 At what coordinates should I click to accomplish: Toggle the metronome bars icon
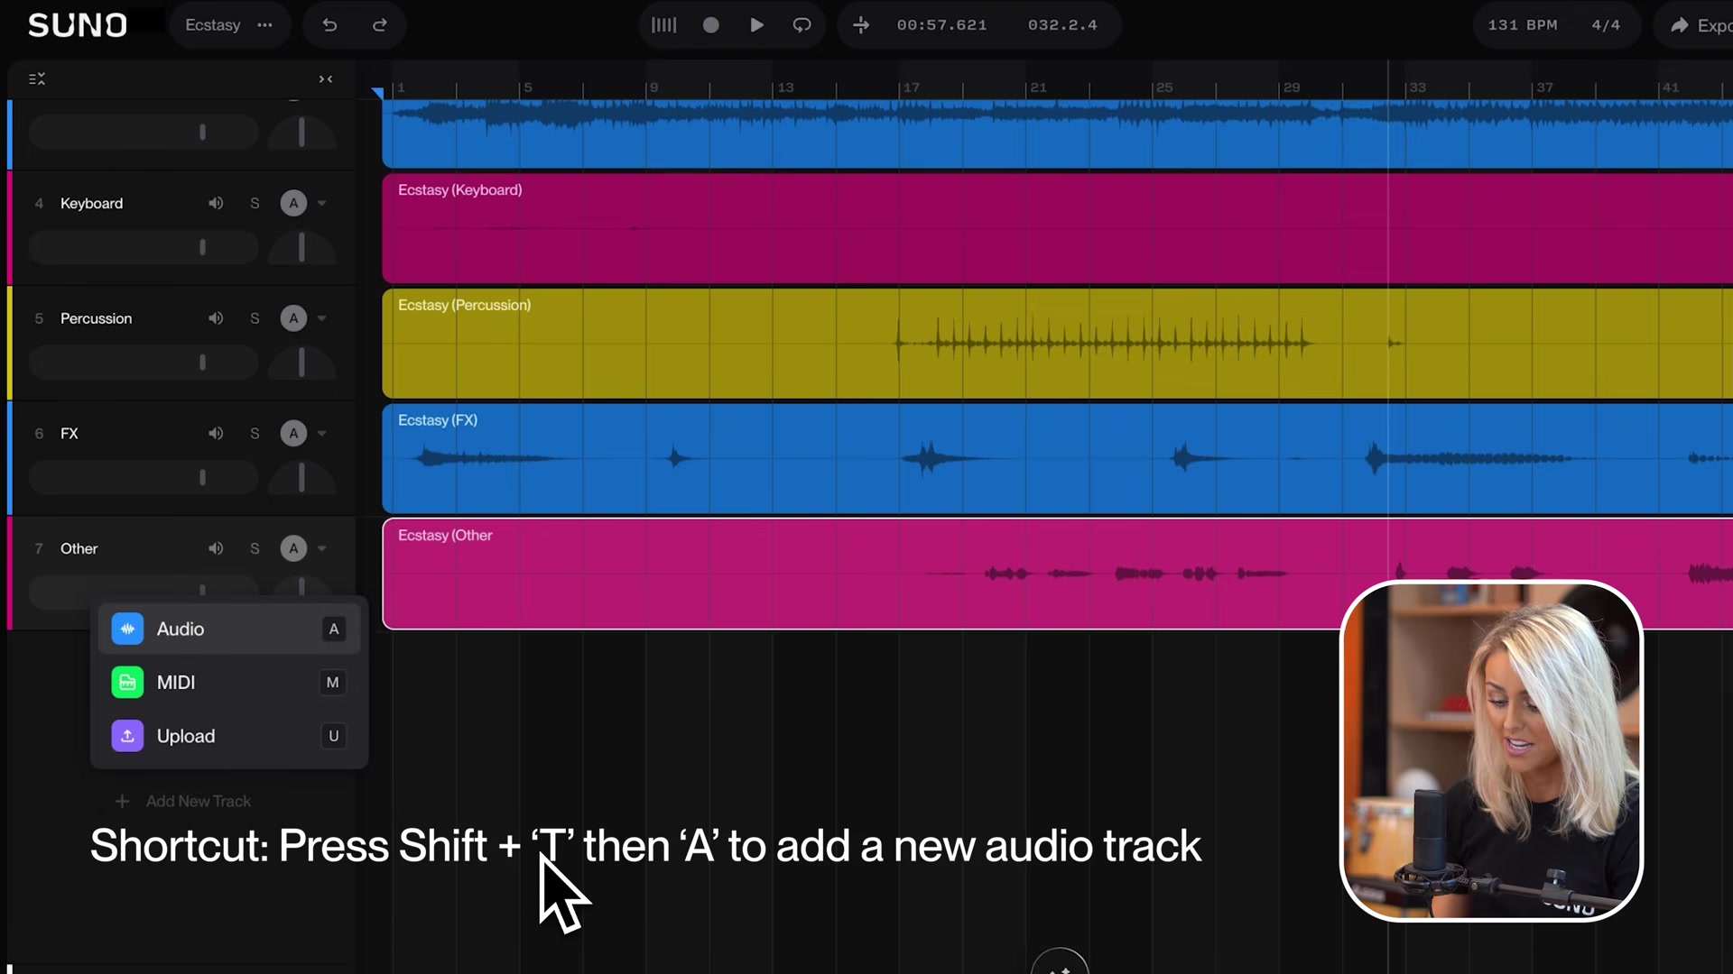[663, 25]
